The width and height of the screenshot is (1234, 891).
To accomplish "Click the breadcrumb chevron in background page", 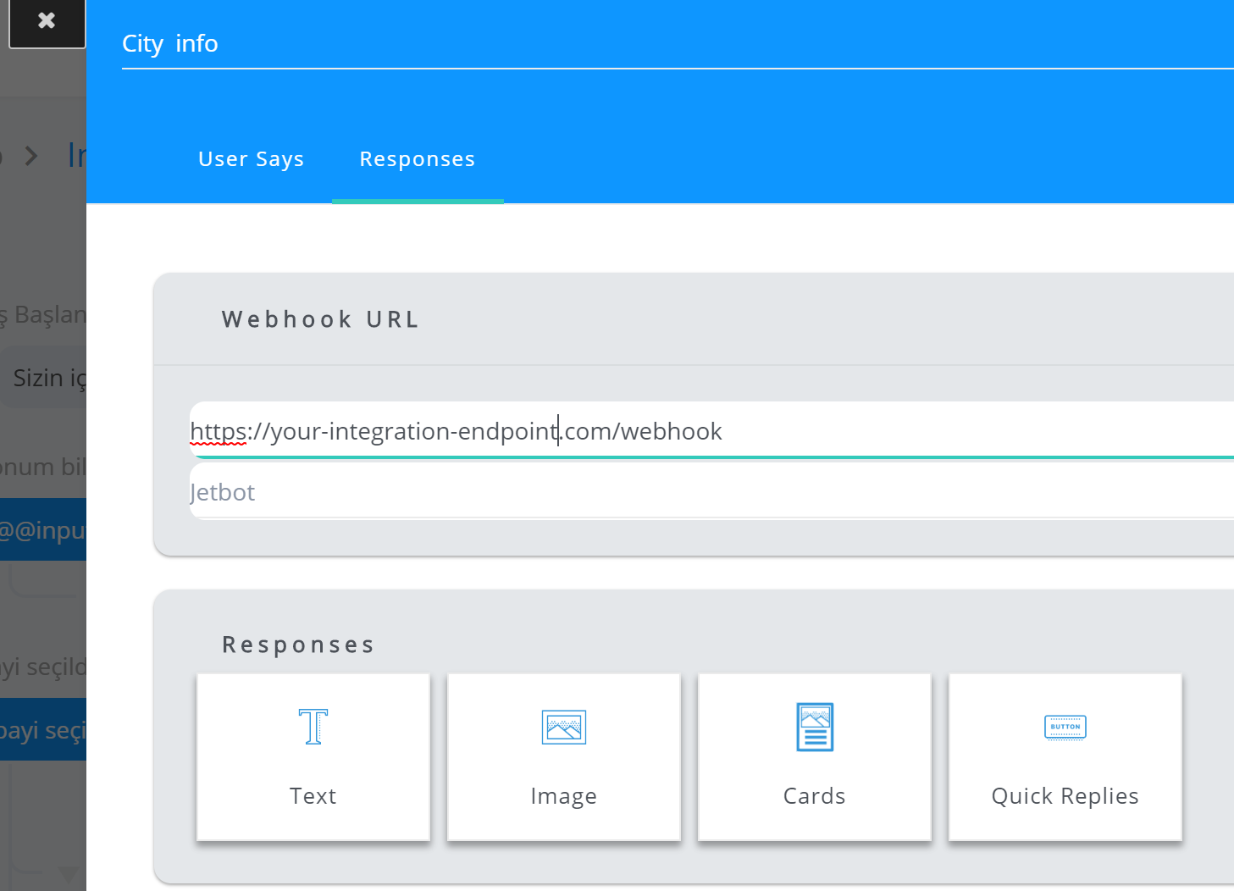I will [31, 156].
